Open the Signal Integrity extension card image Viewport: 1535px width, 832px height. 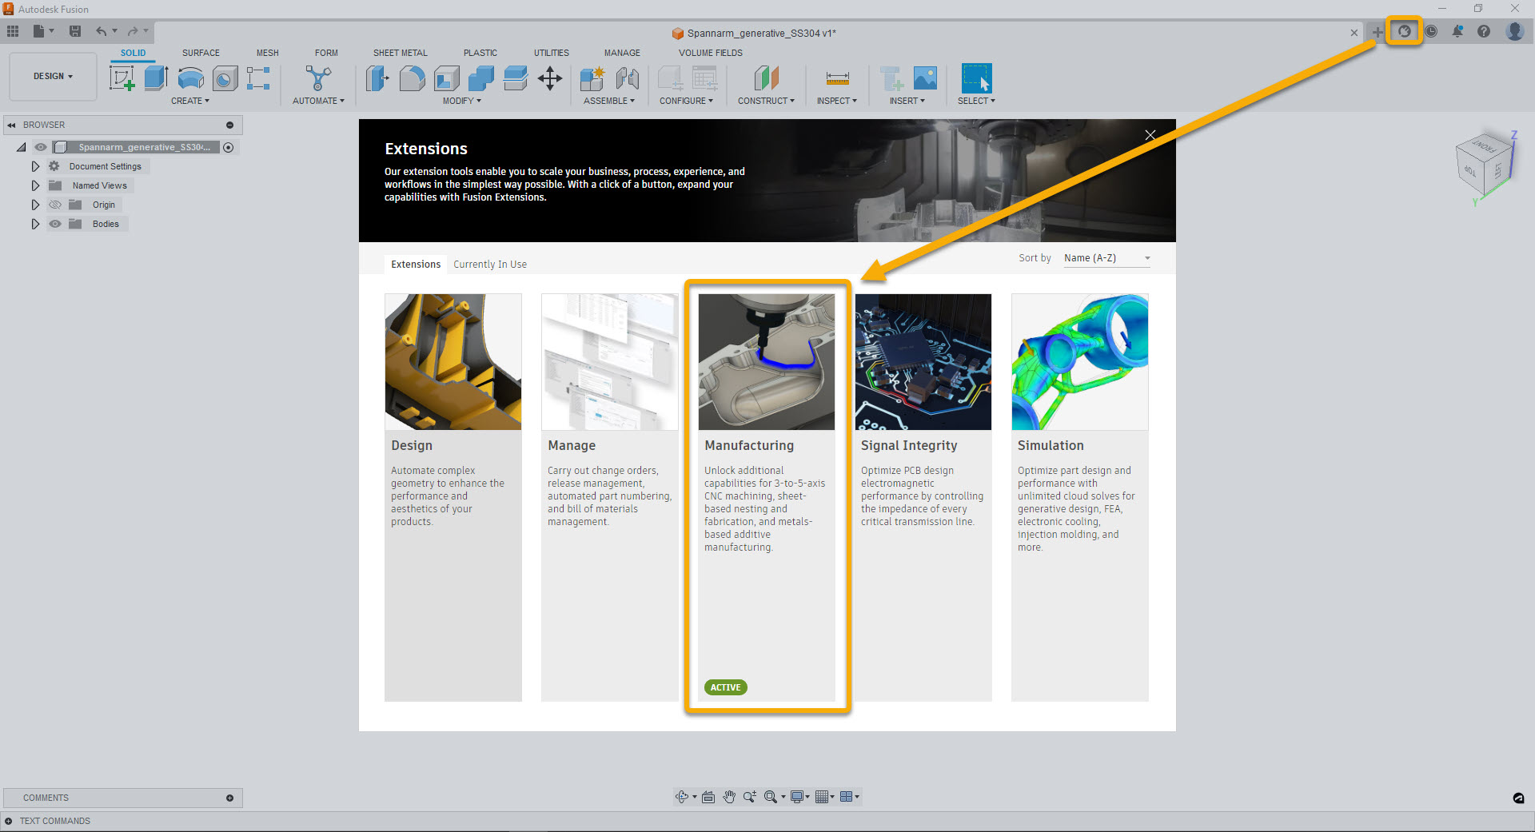[x=923, y=362]
